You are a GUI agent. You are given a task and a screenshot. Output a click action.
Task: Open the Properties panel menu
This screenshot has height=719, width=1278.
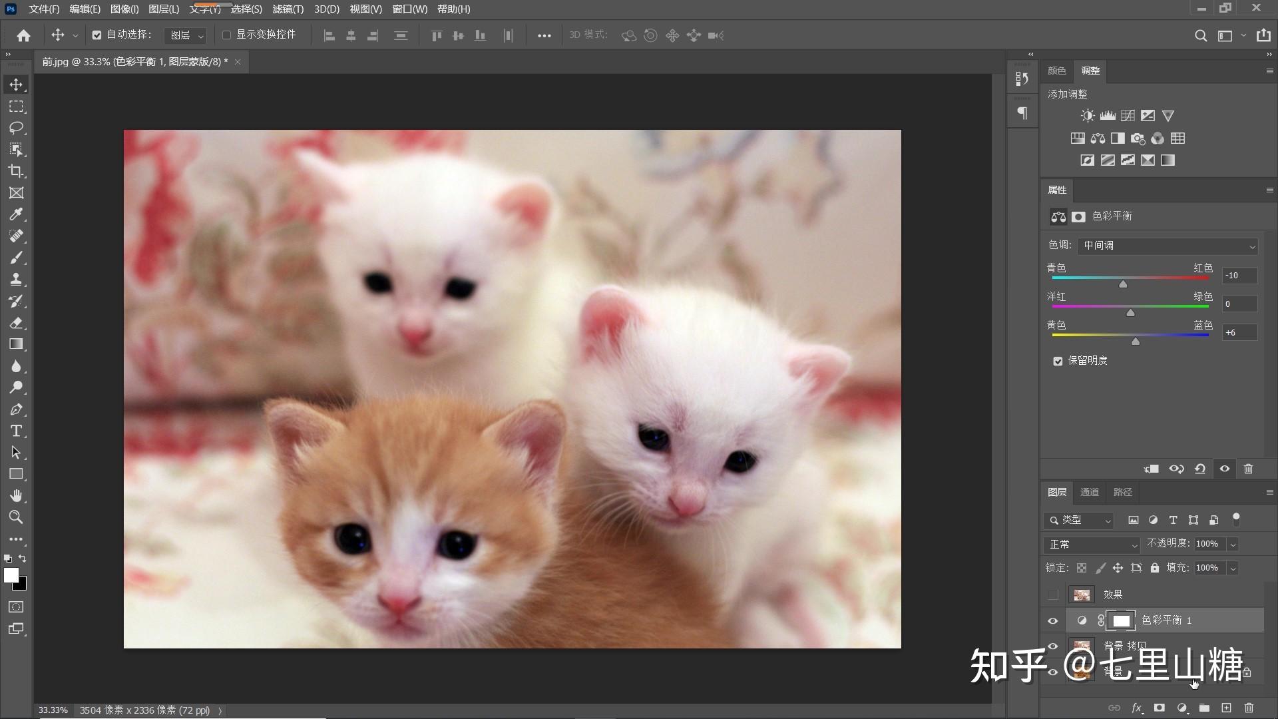click(x=1269, y=190)
